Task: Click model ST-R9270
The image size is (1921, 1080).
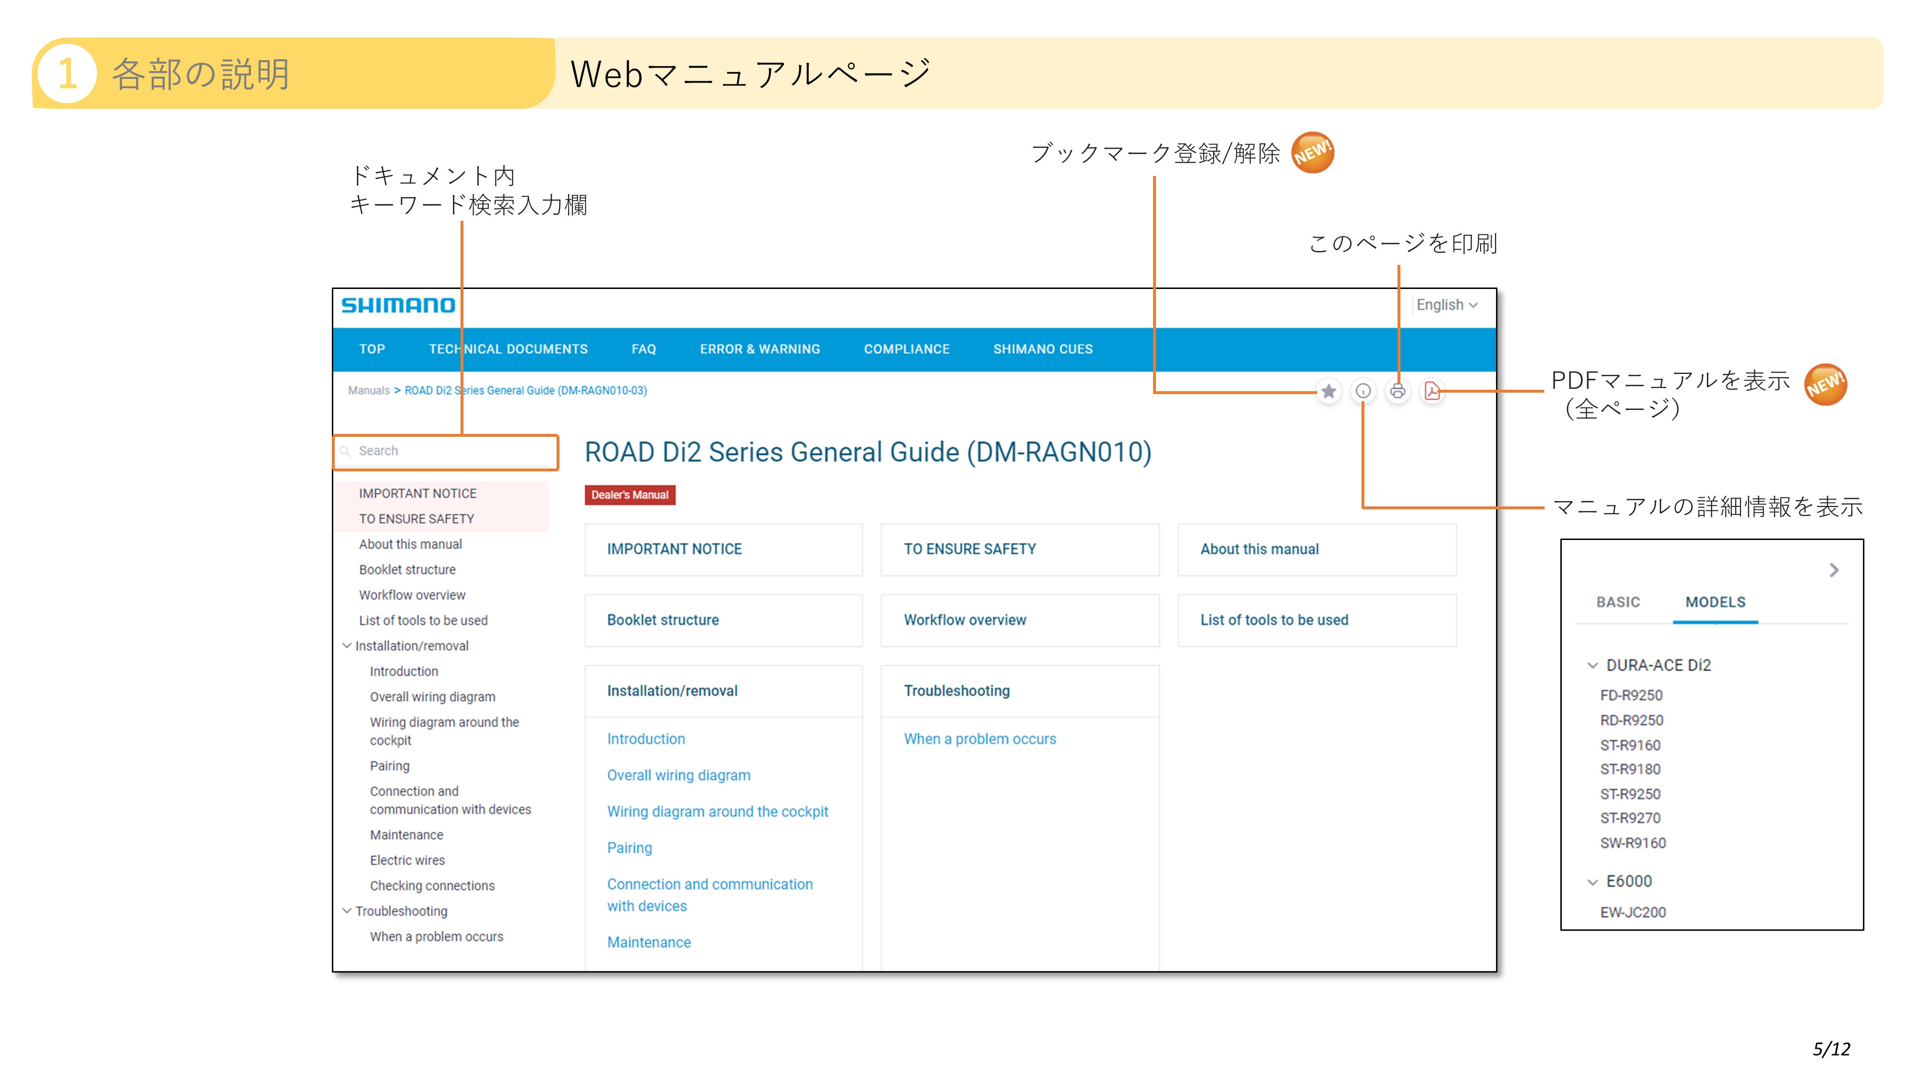Action: pyautogui.click(x=1630, y=818)
